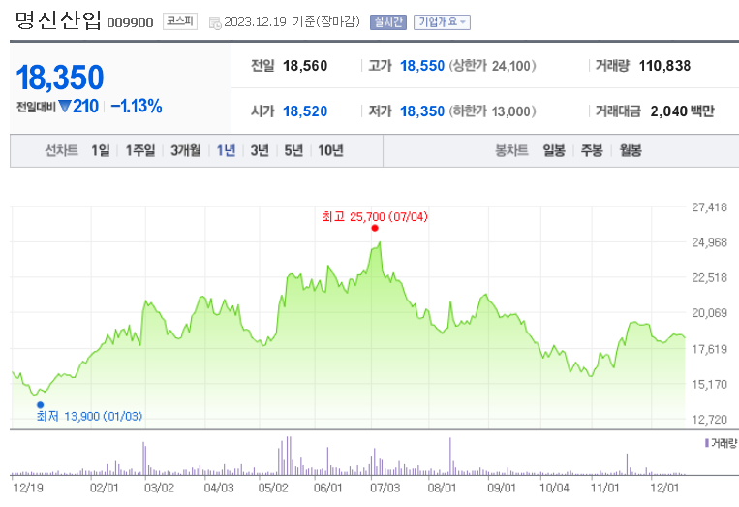This screenshot has width=739, height=507.
Task: Click the 시가 value 18,520
Action: [305, 111]
